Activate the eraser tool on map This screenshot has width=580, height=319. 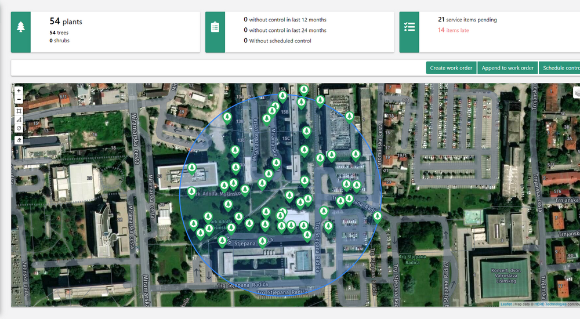coord(19,140)
